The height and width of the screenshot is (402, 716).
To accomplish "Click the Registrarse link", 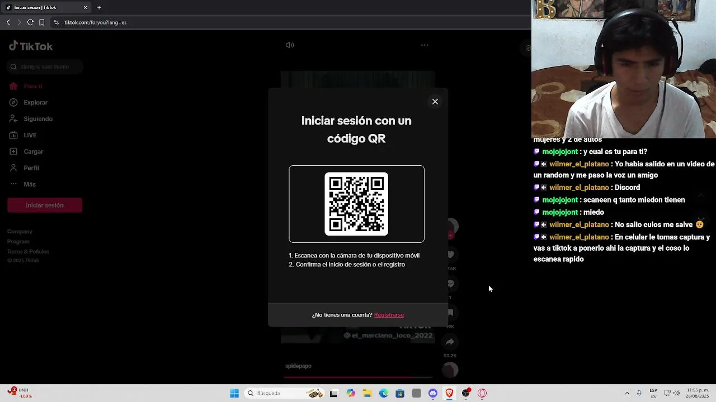I will click(389, 315).
